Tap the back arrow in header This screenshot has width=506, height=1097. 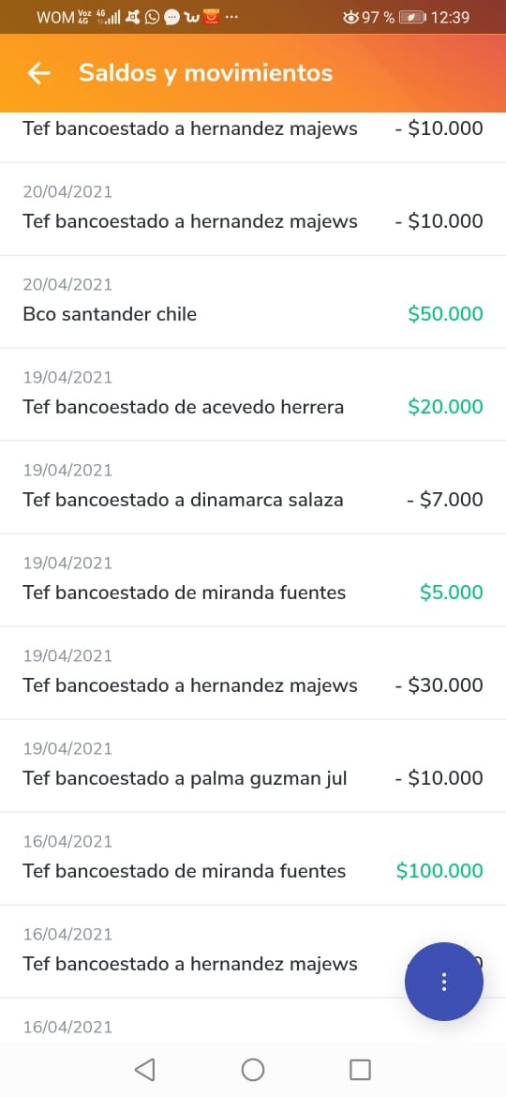point(39,73)
